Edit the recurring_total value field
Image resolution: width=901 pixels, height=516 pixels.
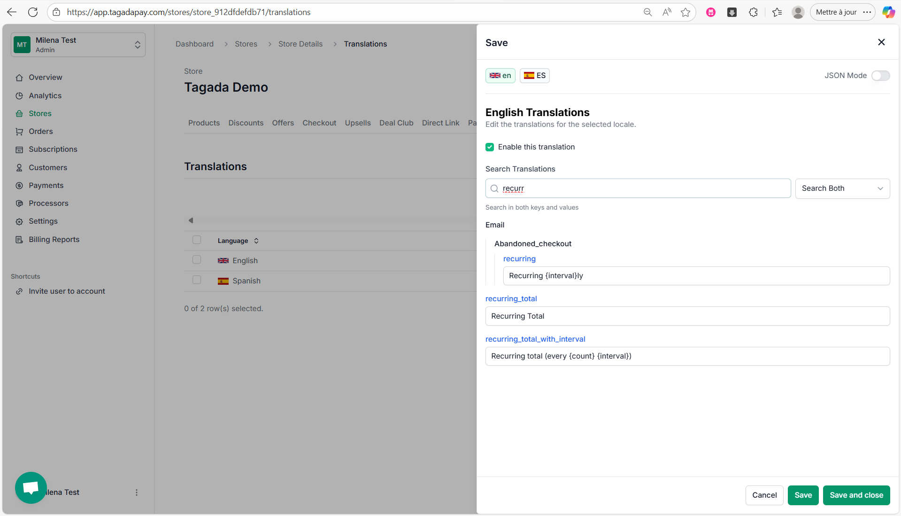click(687, 316)
